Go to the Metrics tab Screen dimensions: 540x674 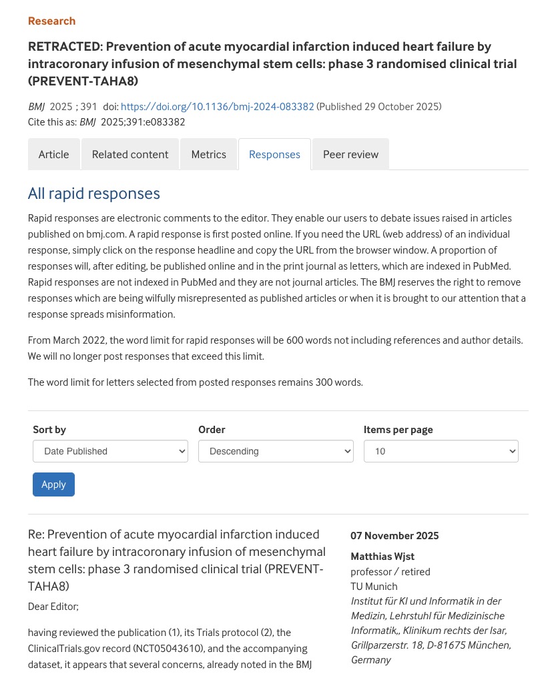[208, 154]
